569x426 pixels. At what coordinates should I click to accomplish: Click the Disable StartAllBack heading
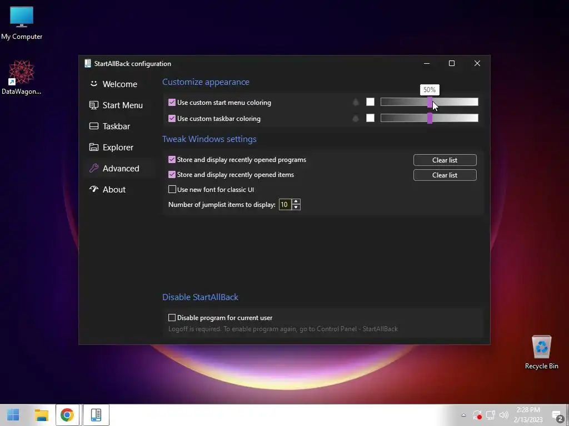tap(200, 297)
